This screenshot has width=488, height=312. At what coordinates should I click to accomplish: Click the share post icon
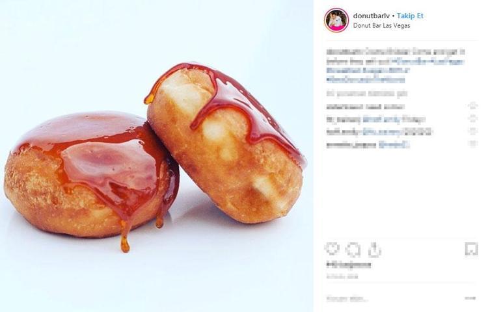(x=374, y=250)
